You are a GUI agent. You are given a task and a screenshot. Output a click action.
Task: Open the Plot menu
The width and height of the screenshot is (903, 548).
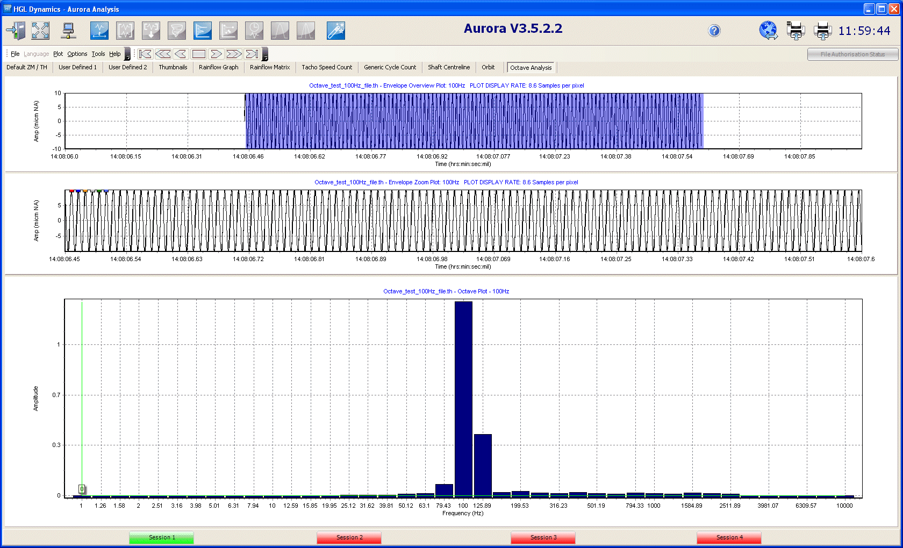click(58, 54)
